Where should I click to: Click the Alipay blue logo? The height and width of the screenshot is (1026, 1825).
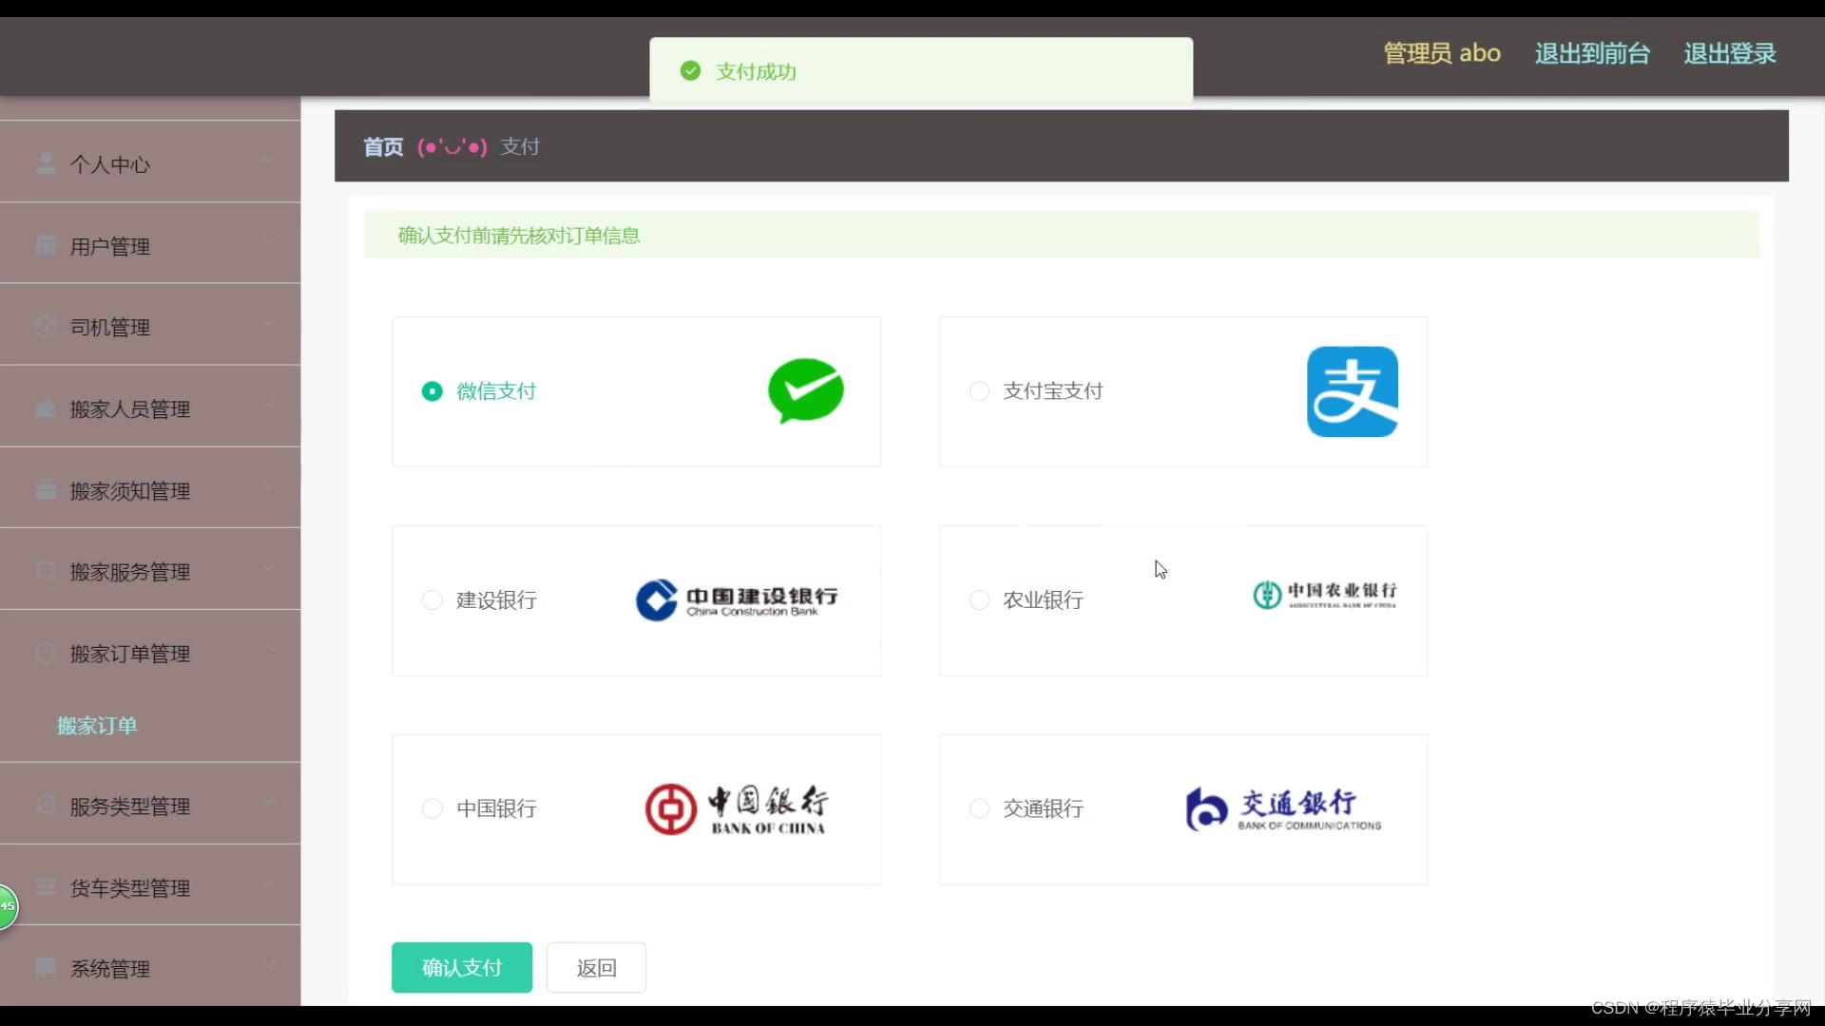(1352, 391)
